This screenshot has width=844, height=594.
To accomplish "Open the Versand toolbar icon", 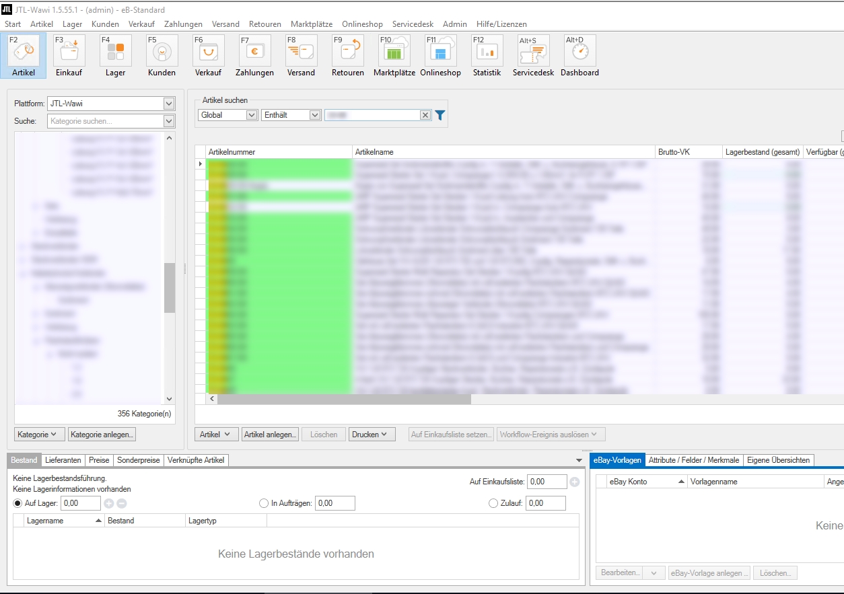I will pos(301,51).
